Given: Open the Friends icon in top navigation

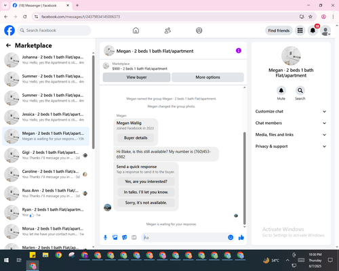Looking at the screenshot, I should 167,30.
